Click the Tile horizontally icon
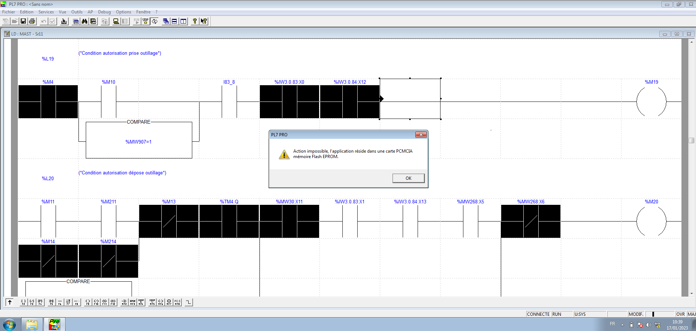The width and height of the screenshot is (696, 331). [174, 21]
